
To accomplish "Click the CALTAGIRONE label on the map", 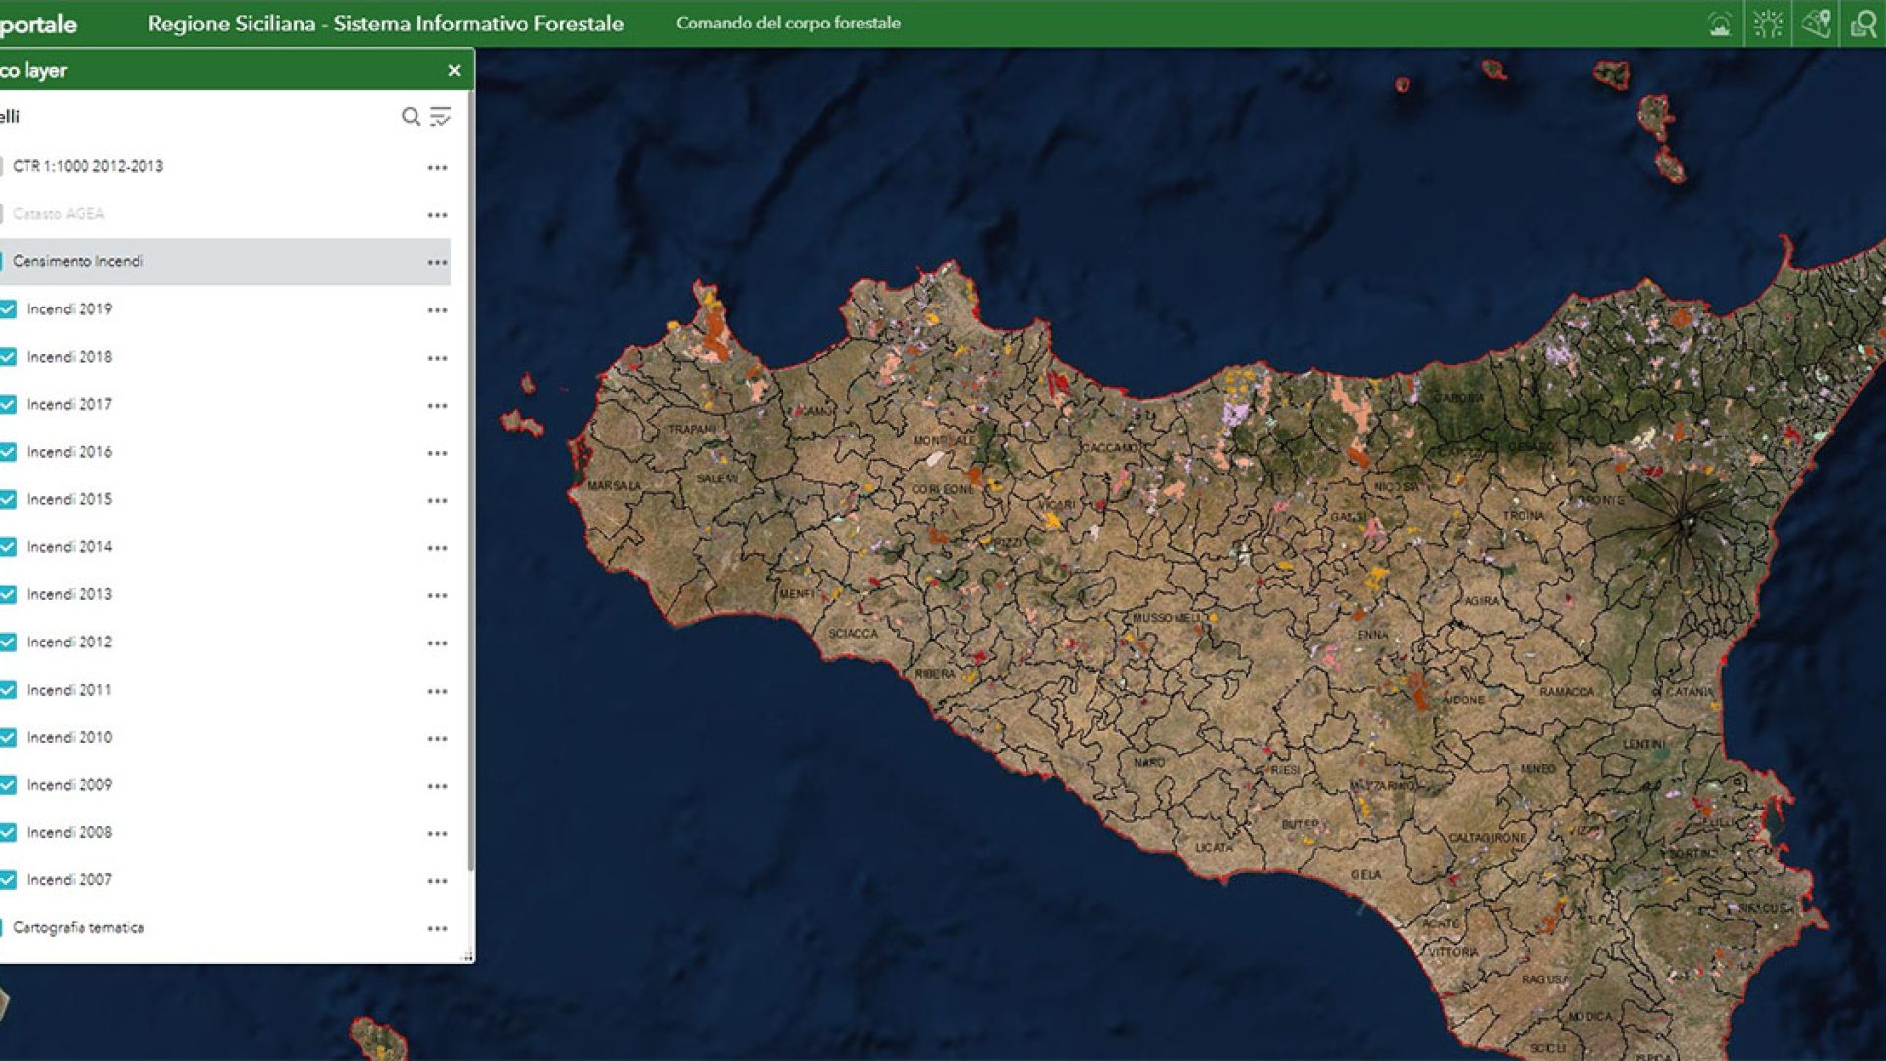I will [x=1487, y=838].
